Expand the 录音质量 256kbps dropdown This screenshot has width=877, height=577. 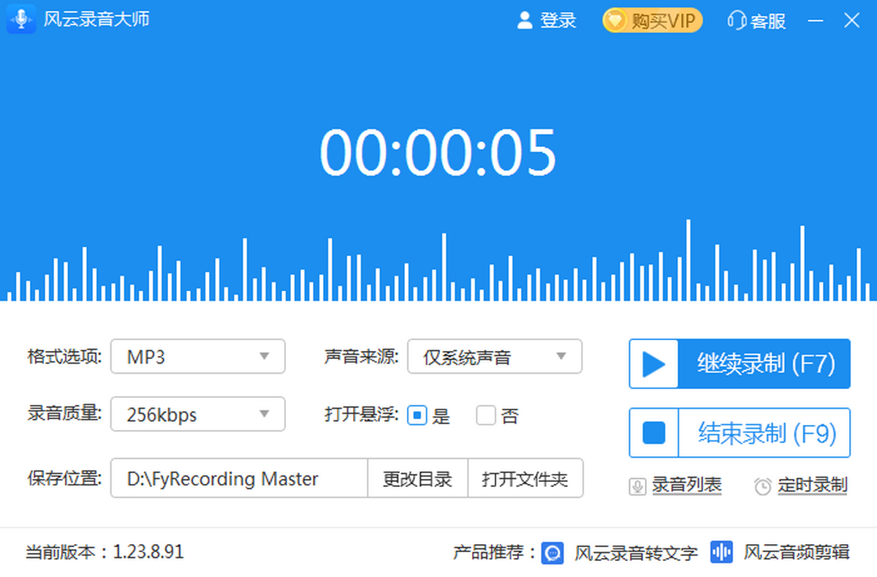pos(197,415)
